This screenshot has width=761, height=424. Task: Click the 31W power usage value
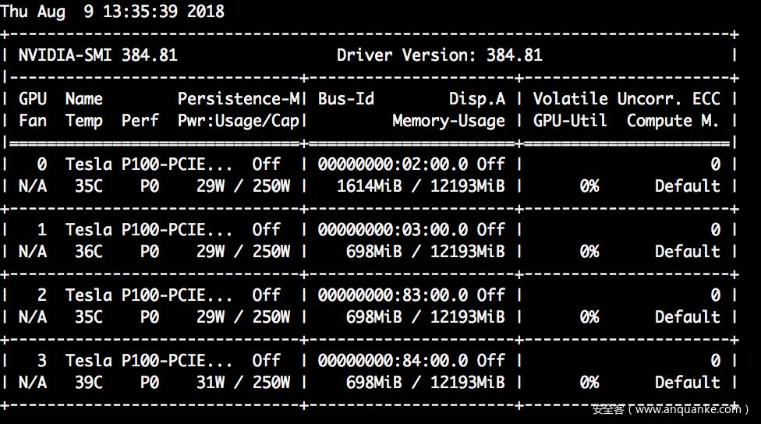(211, 383)
